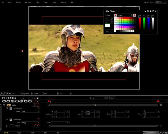Toggle the C button under the S button

[34, 101]
